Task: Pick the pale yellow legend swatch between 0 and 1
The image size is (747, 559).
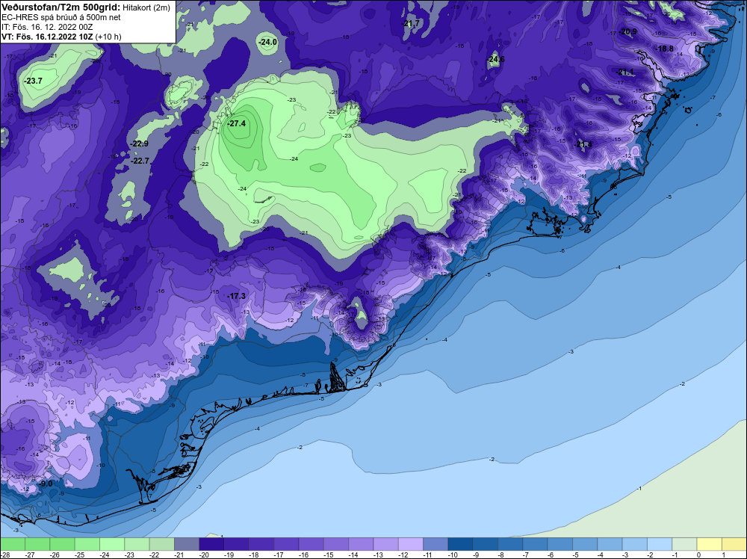Action: tap(710, 544)
